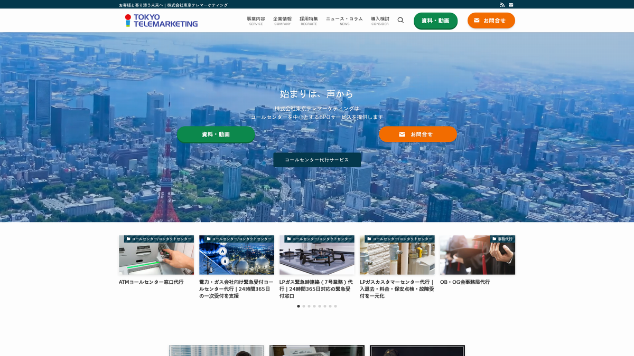Click the green 資料・動画 hero button
The image size is (634, 356).
(x=216, y=134)
